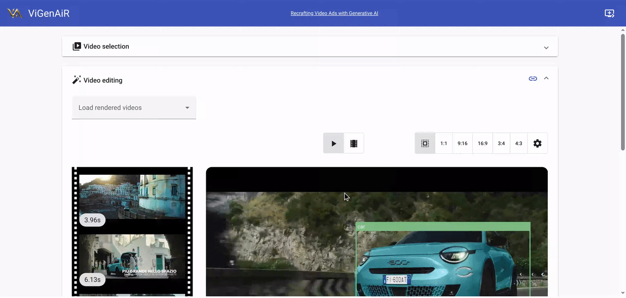Open the Recrafting Video Ads with Generative AI link
Viewport: 626px width, 298px height.
(334, 13)
